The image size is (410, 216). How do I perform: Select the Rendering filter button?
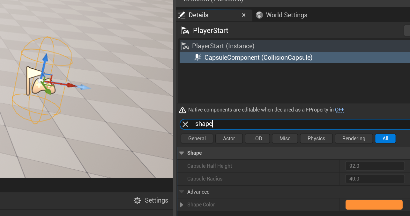[x=354, y=138]
